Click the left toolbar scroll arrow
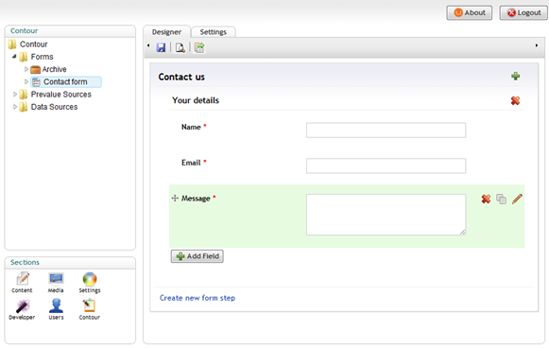549x348 pixels. click(x=148, y=45)
